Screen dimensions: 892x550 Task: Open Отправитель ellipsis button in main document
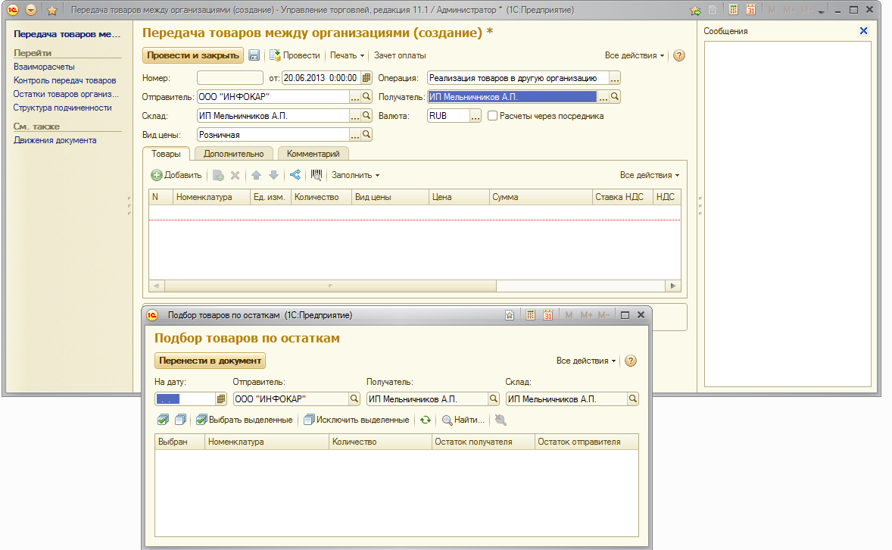355,97
